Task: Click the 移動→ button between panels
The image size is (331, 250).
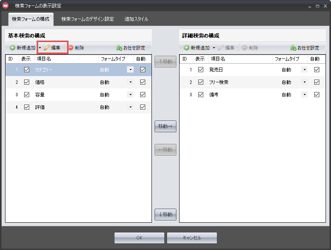Action: click(165, 126)
